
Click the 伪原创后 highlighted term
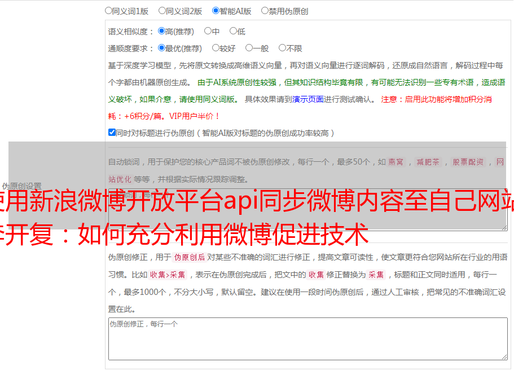190,257
